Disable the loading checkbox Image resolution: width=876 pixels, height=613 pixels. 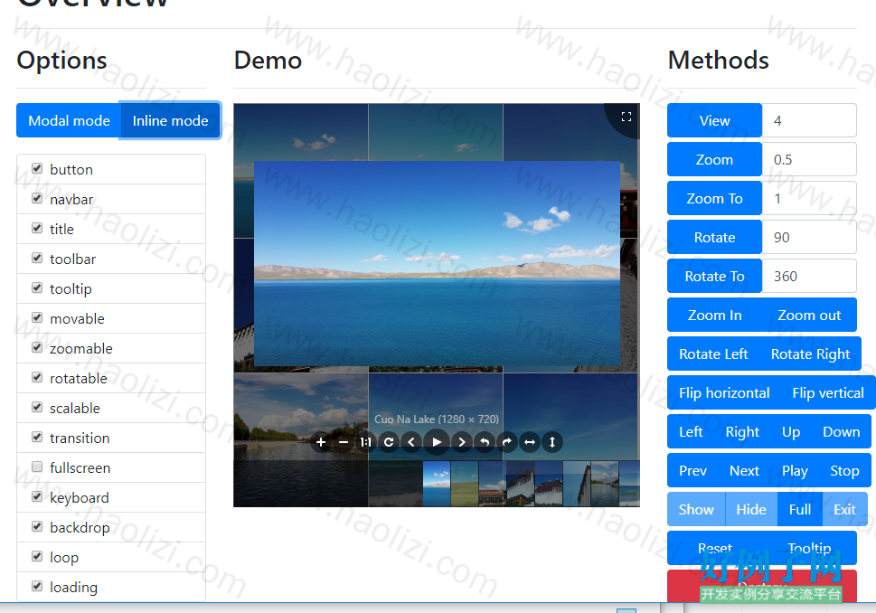point(37,586)
